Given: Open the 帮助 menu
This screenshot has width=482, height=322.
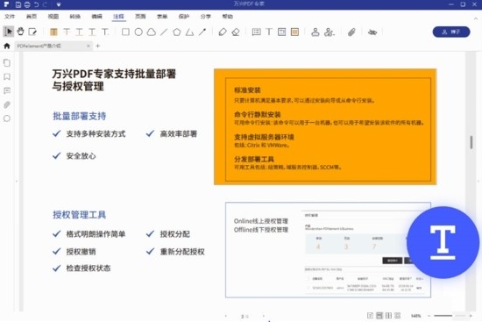Looking at the screenshot, I should (228, 17).
